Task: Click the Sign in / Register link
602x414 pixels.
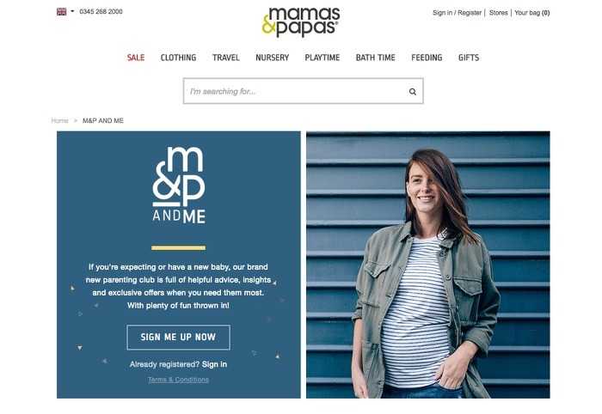Action: 457,13
